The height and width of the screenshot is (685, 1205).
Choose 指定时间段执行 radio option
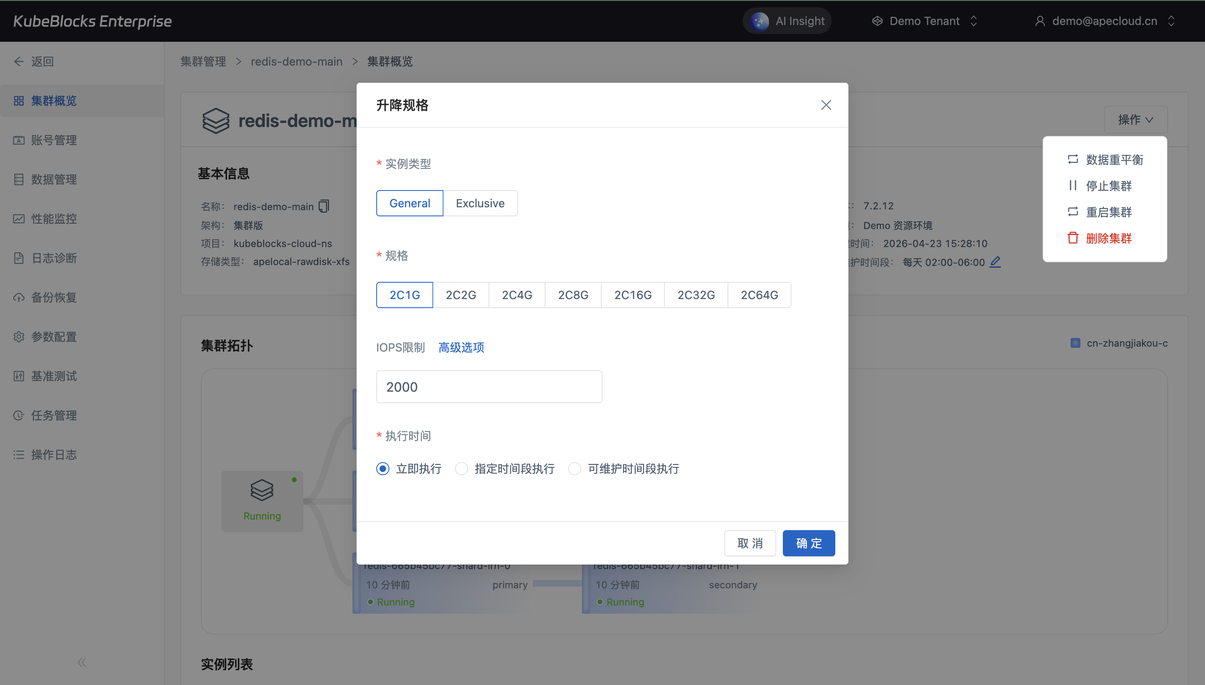(x=461, y=469)
